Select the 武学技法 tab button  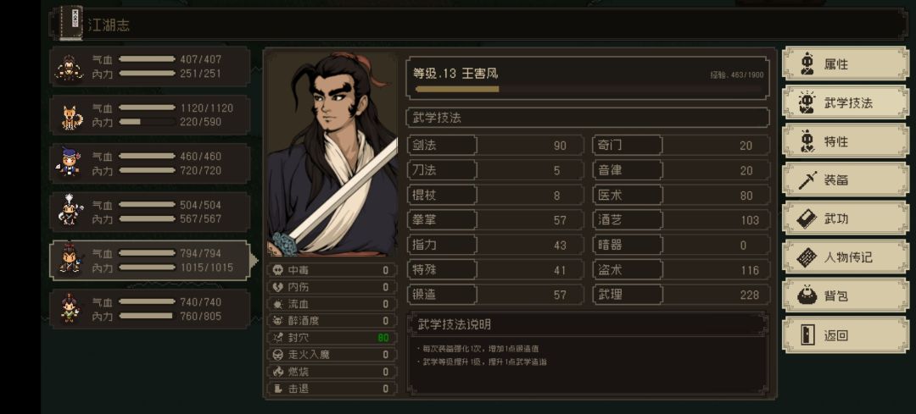click(x=846, y=102)
